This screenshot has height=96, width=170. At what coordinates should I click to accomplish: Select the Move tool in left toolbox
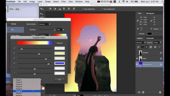pyautogui.click(x=42, y=14)
